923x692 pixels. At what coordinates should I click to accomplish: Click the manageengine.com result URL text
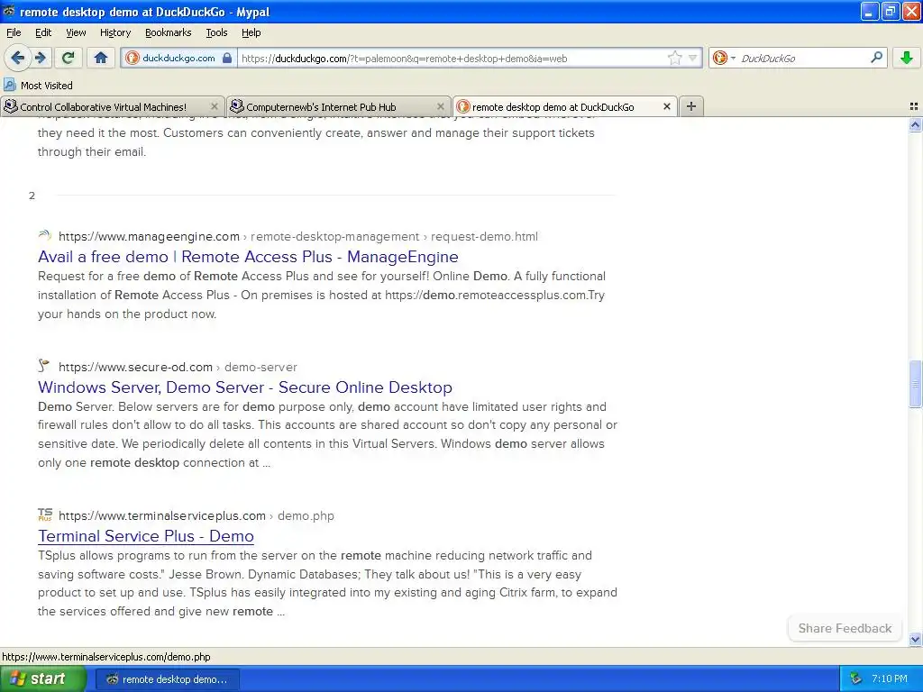[297, 237]
